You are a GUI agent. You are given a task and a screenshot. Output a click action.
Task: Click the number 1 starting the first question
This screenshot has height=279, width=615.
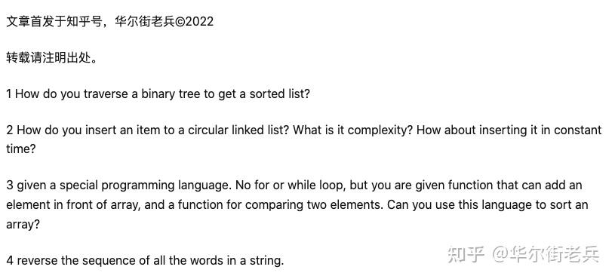click(9, 94)
